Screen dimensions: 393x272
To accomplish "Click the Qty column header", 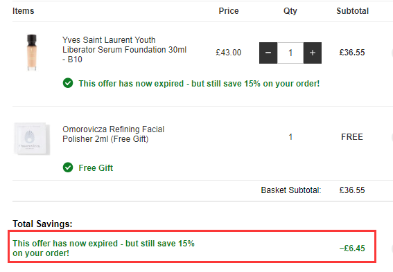I will [x=290, y=11].
